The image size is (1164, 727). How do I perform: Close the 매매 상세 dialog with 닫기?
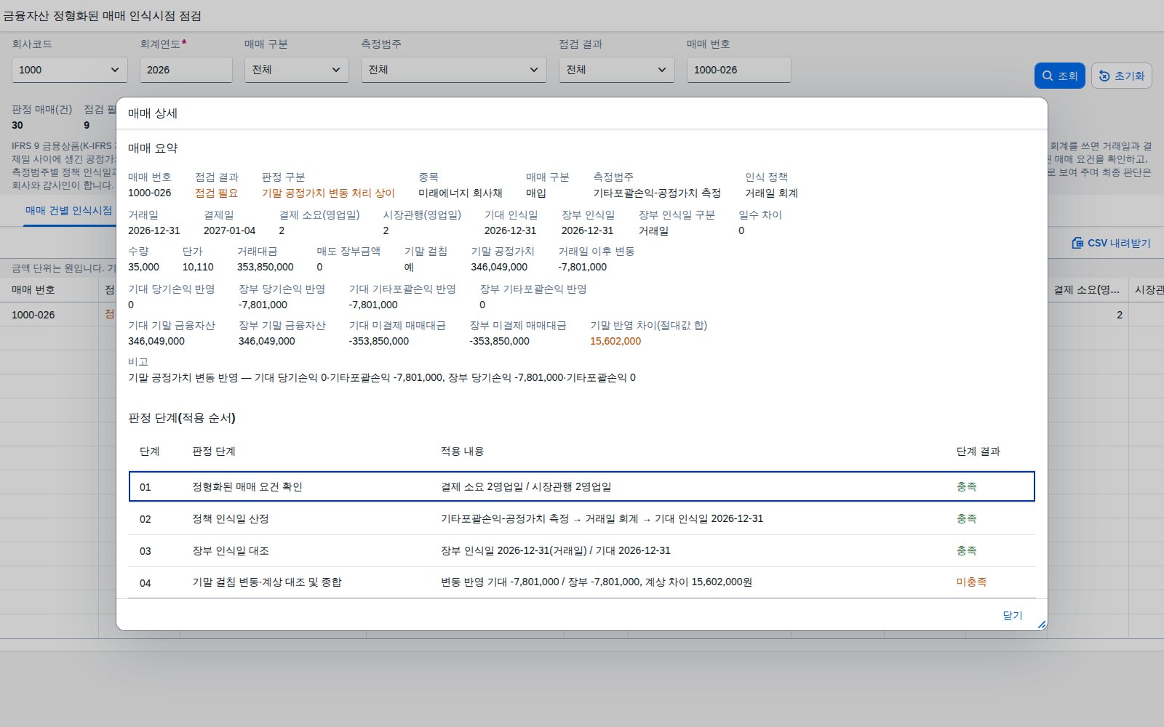[1013, 616]
